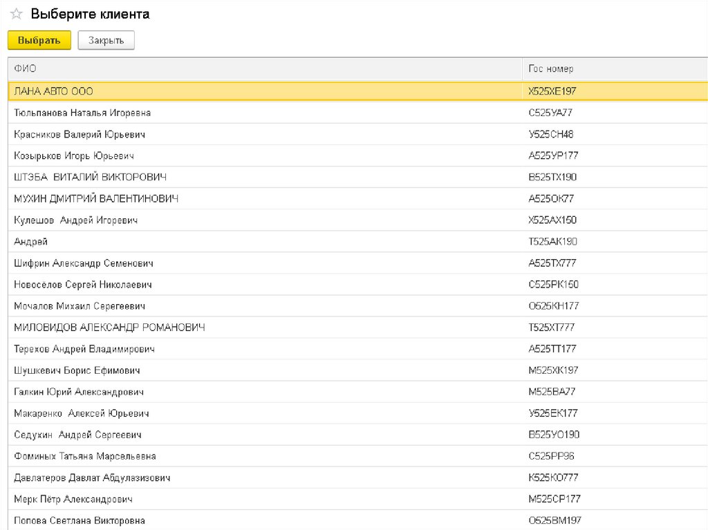
Task: Pick client Козырьков Игорь Юрьевич
Action: tap(74, 155)
